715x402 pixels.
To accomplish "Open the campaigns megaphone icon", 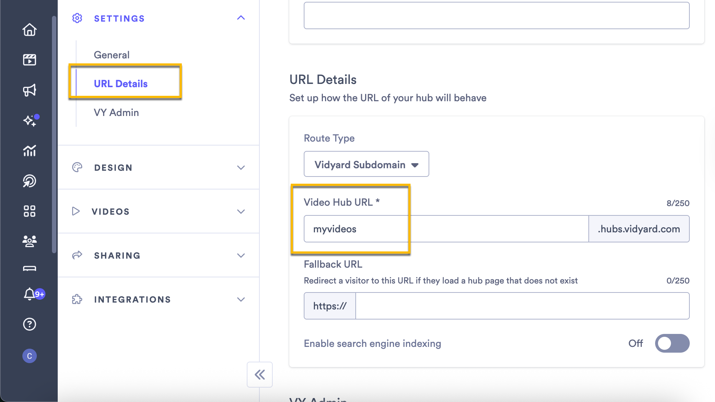I will (x=29, y=90).
